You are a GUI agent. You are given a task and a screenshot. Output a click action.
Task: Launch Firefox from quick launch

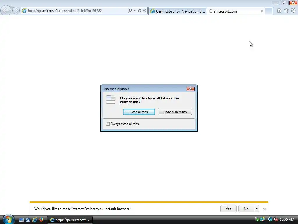click(x=41, y=220)
